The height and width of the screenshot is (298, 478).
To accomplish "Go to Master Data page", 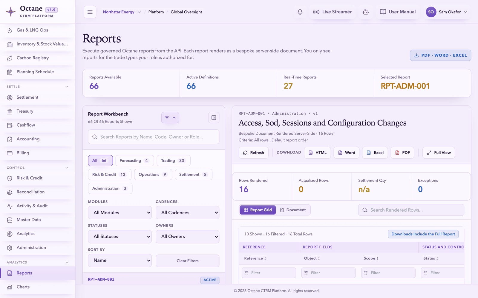I will (38, 220).
